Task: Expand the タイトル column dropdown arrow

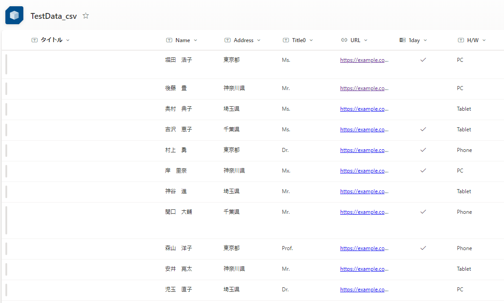Action: click(68, 40)
